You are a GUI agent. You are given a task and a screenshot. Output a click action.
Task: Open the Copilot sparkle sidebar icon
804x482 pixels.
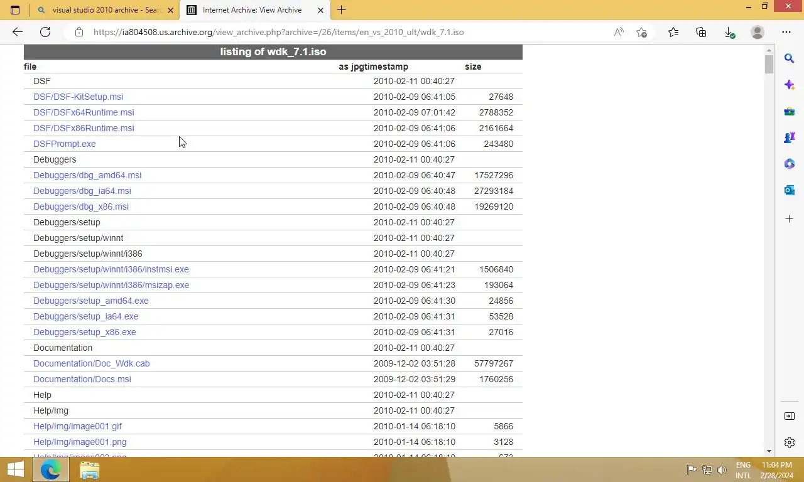pos(790,85)
